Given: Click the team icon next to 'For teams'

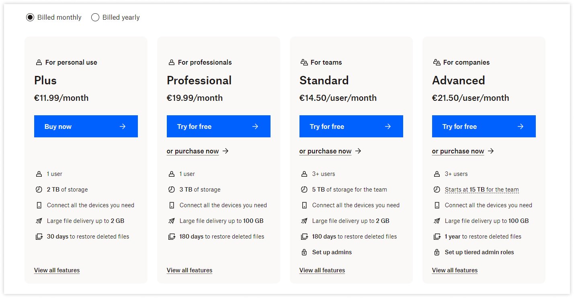Looking at the screenshot, I should pyautogui.click(x=305, y=62).
